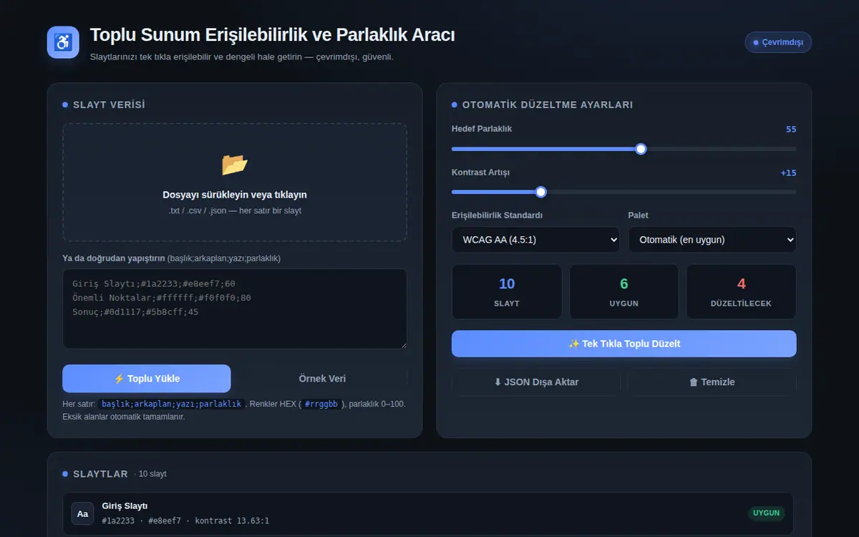Adjust the Hedef Parlaklık slider handle

641,149
